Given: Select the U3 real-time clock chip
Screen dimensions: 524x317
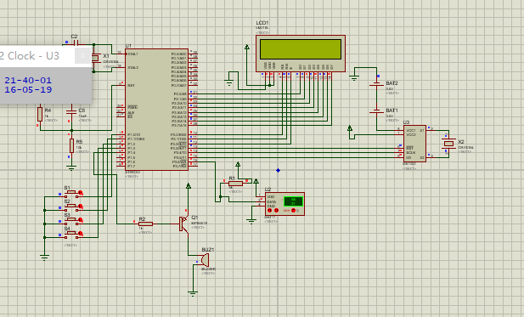Looking at the screenshot, I should tap(414, 144).
